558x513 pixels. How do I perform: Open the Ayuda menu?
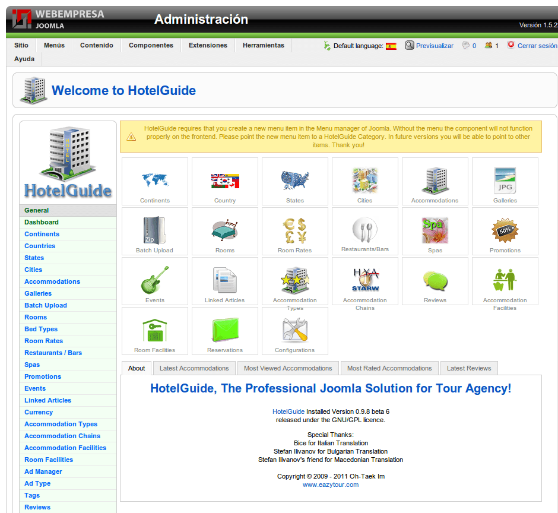24,59
